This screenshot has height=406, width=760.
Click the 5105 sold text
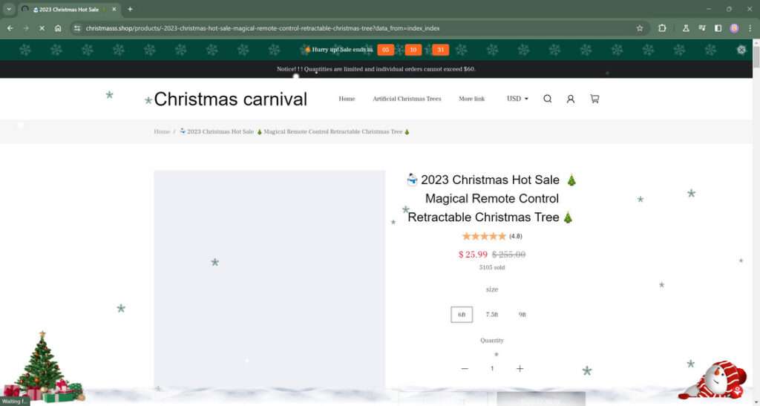tap(492, 267)
